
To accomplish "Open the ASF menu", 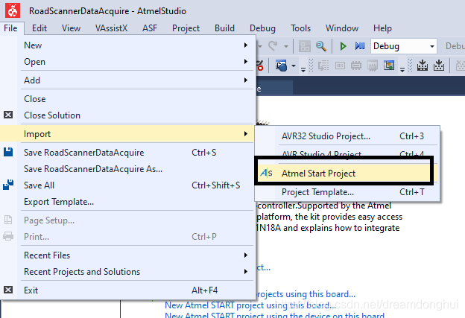I will 150,28.
